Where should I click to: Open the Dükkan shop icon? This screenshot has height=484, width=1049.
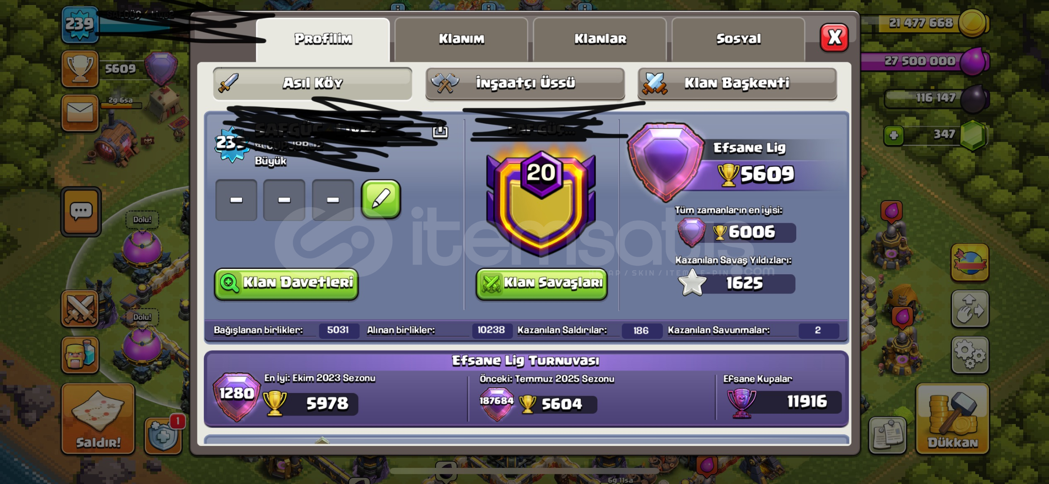952,419
